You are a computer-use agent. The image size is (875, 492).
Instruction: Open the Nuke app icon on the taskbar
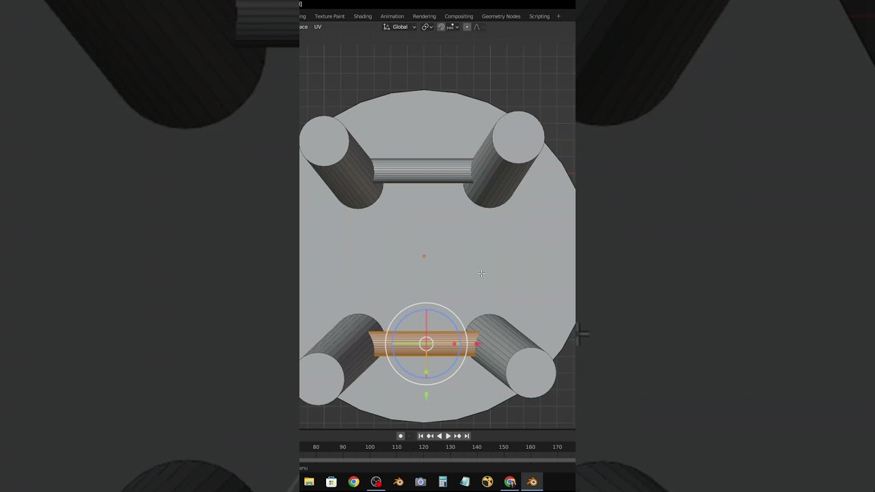(487, 482)
